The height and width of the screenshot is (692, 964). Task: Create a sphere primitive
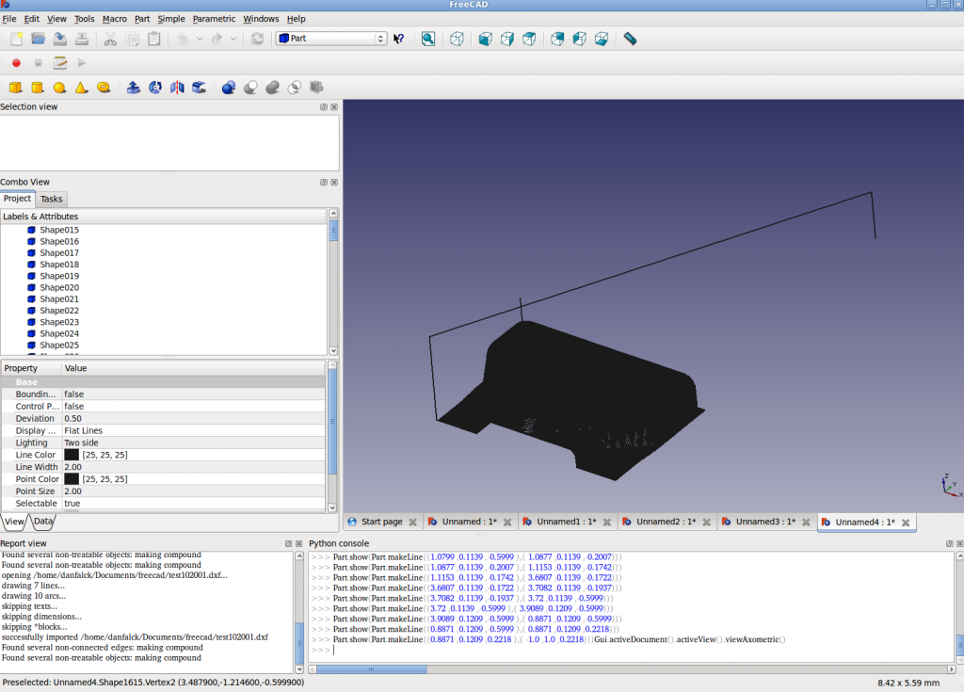pyautogui.click(x=59, y=88)
